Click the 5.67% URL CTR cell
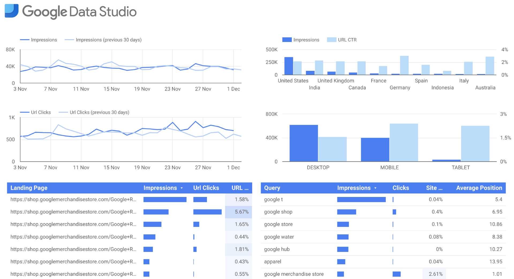The width and height of the screenshot is (514, 279). tap(239, 212)
